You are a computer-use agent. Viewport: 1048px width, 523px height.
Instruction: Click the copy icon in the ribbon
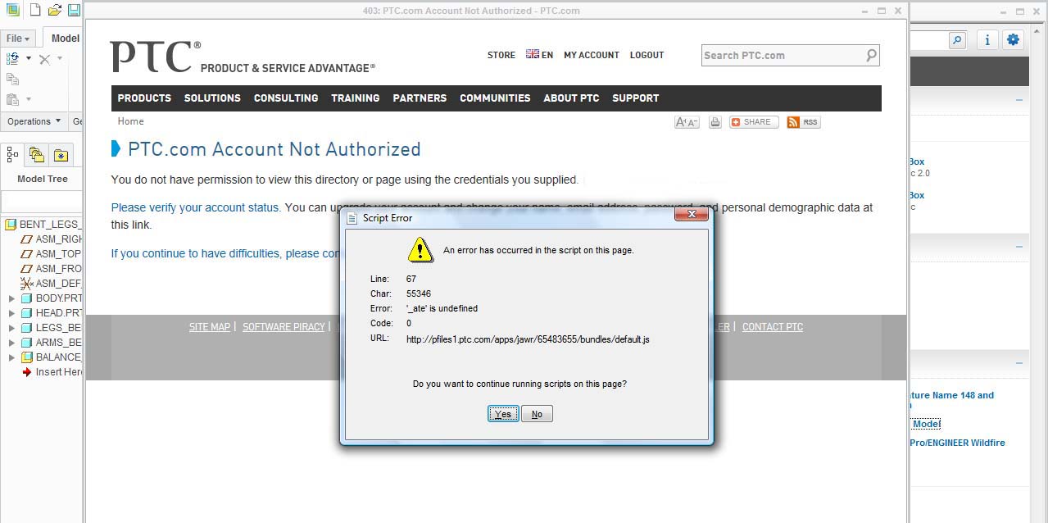[x=12, y=79]
